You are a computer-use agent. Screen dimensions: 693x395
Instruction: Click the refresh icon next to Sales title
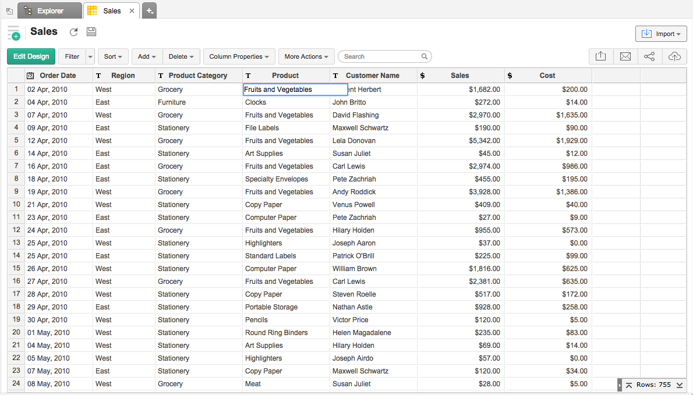[x=73, y=32]
